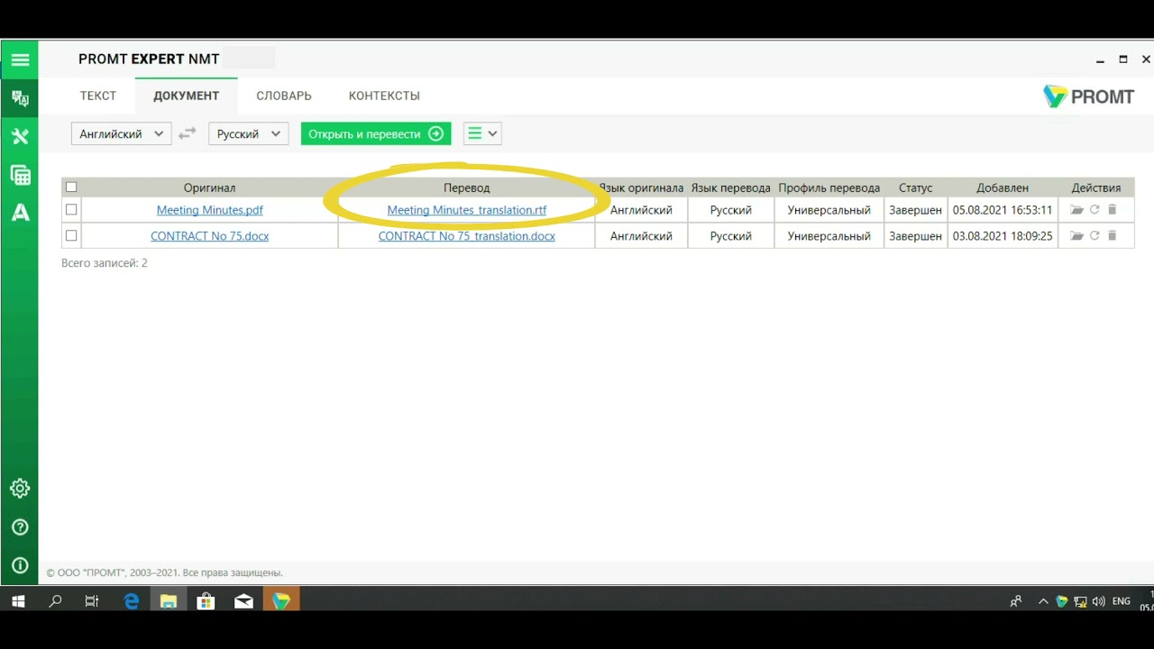Image resolution: width=1154 pixels, height=649 pixels.
Task: Open settings gear in the sidebar
Action: [20, 489]
